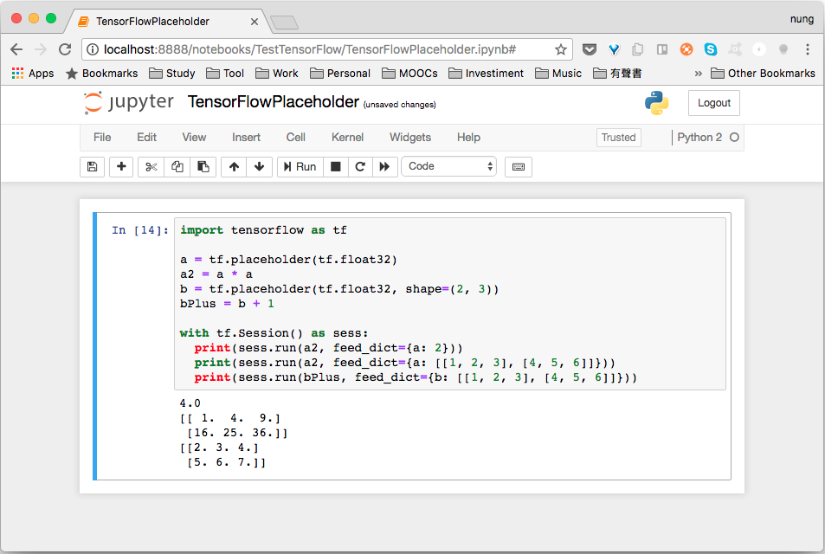Click the gray clipboard extension icon
Image resolution: width=825 pixels, height=554 pixels.
coord(638,49)
